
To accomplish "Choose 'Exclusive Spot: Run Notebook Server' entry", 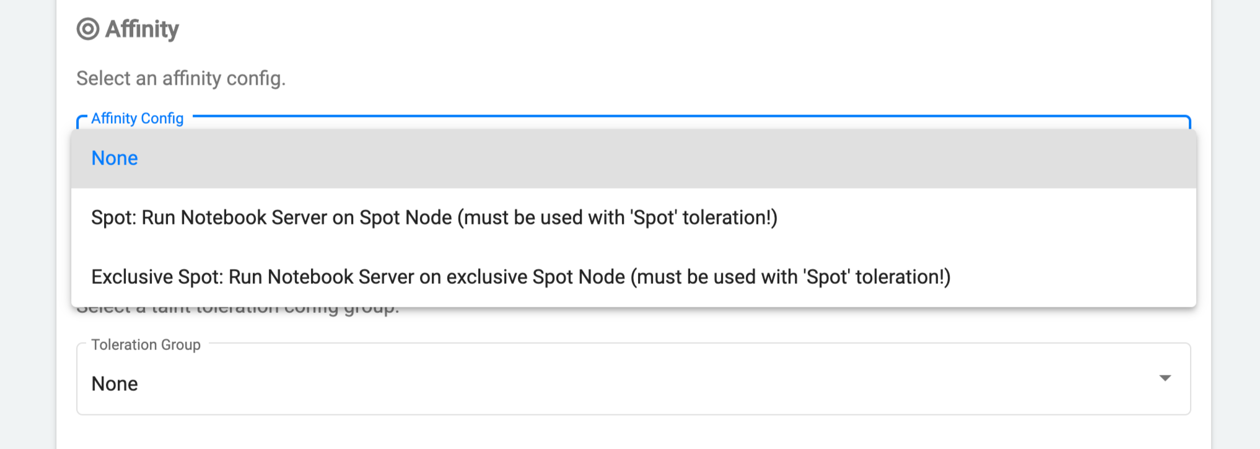I will [520, 277].
